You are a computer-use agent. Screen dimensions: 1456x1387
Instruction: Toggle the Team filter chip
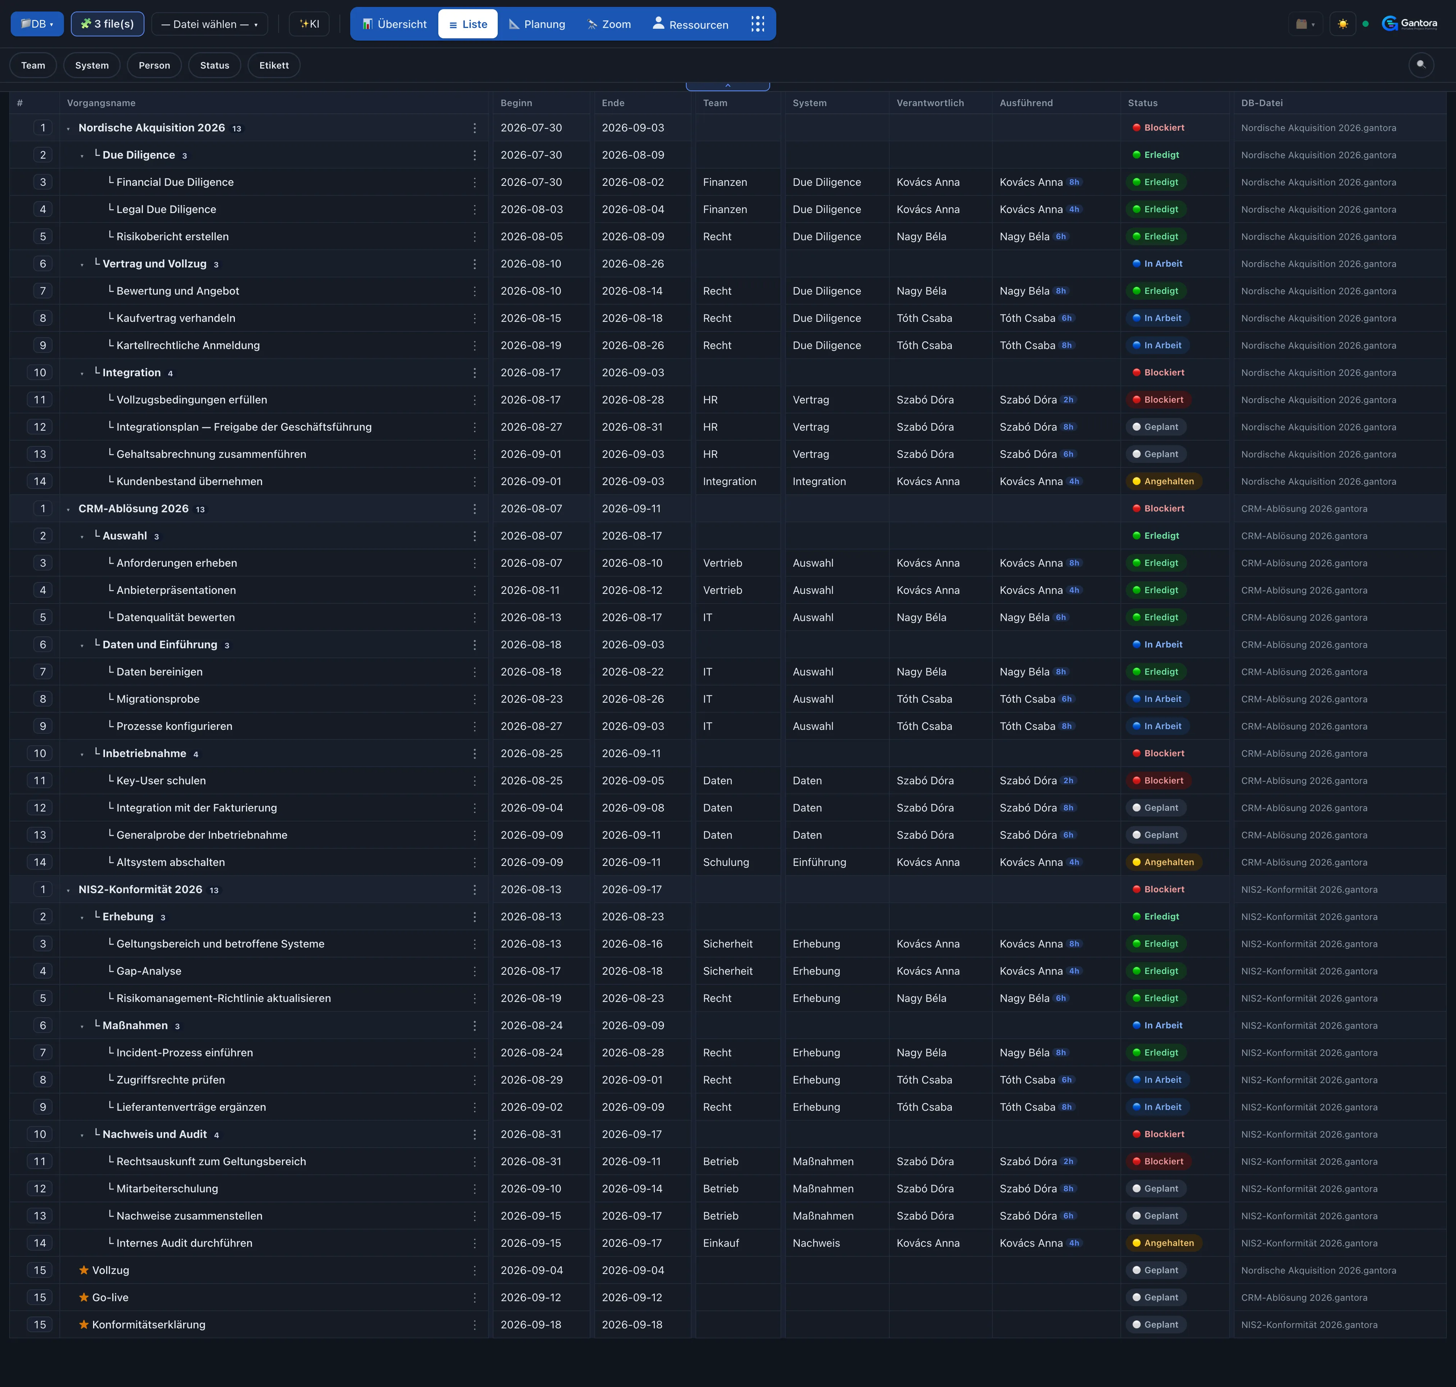tap(33, 65)
